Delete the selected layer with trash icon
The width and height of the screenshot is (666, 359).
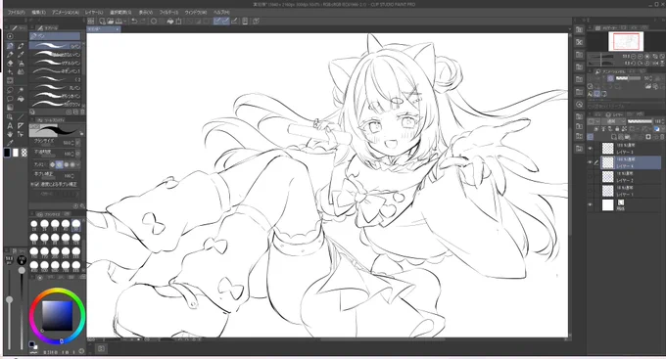662,137
